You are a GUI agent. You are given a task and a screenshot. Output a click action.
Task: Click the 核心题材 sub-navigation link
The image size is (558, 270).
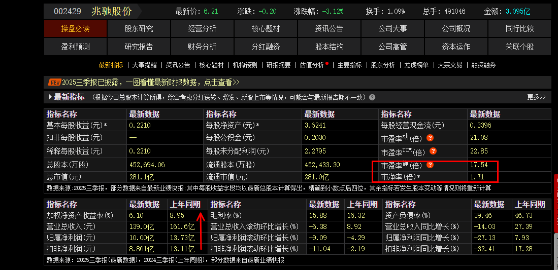click(211, 65)
